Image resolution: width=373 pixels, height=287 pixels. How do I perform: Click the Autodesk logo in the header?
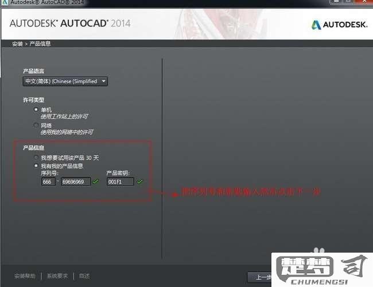[x=339, y=25]
